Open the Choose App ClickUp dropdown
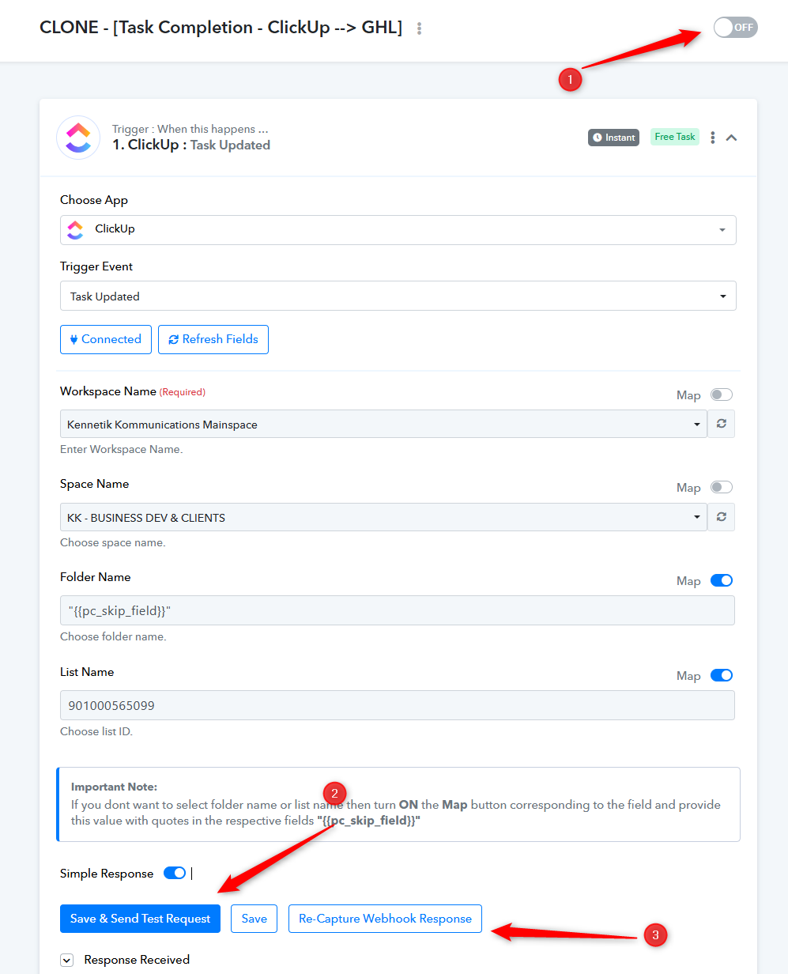The height and width of the screenshot is (974, 788). pos(398,229)
